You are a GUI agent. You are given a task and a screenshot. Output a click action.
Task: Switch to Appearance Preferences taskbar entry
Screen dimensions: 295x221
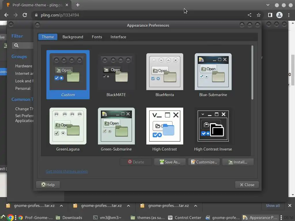click(260, 218)
